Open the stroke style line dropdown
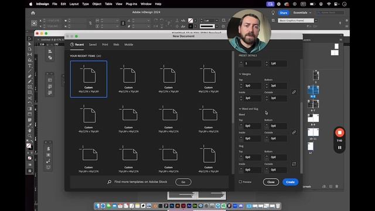The image size is (375, 211). pos(217,26)
